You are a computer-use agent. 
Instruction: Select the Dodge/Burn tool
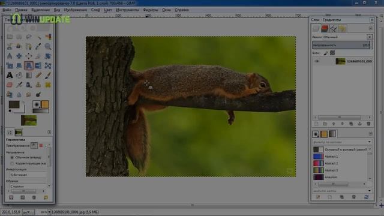pyautogui.click(x=38, y=94)
